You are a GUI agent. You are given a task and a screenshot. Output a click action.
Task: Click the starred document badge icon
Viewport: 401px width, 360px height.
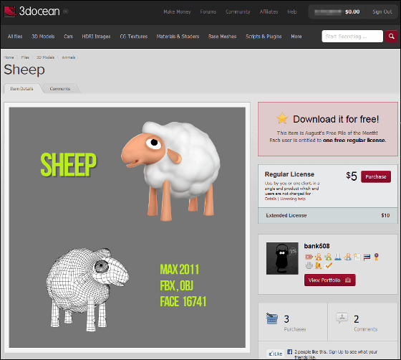point(357,257)
